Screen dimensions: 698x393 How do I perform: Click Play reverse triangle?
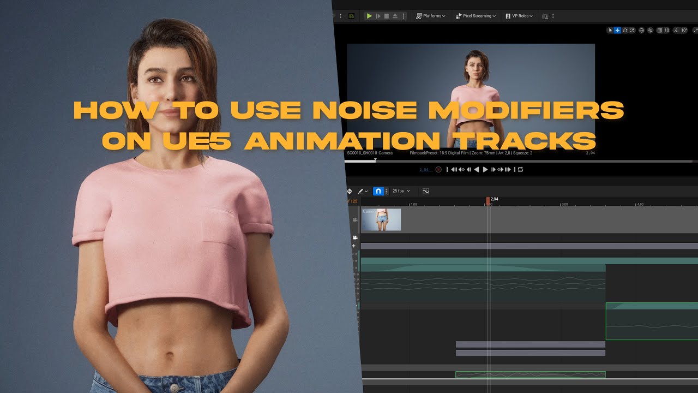[x=477, y=170]
